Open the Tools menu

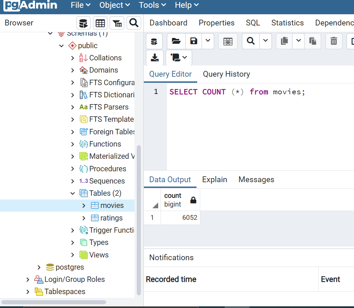(152, 5)
